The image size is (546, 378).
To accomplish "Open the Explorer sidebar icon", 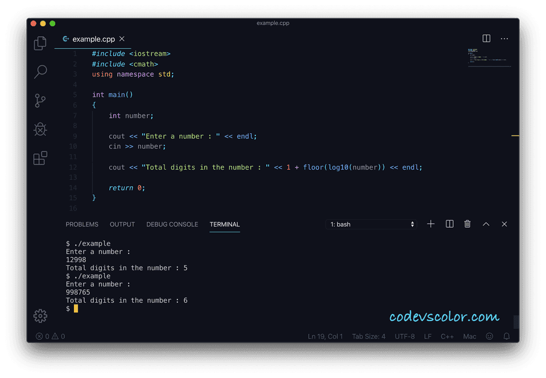I will (40, 43).
